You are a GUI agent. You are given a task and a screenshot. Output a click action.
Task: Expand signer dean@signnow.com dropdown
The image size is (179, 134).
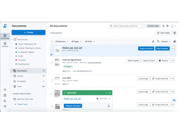coord(92,71)
